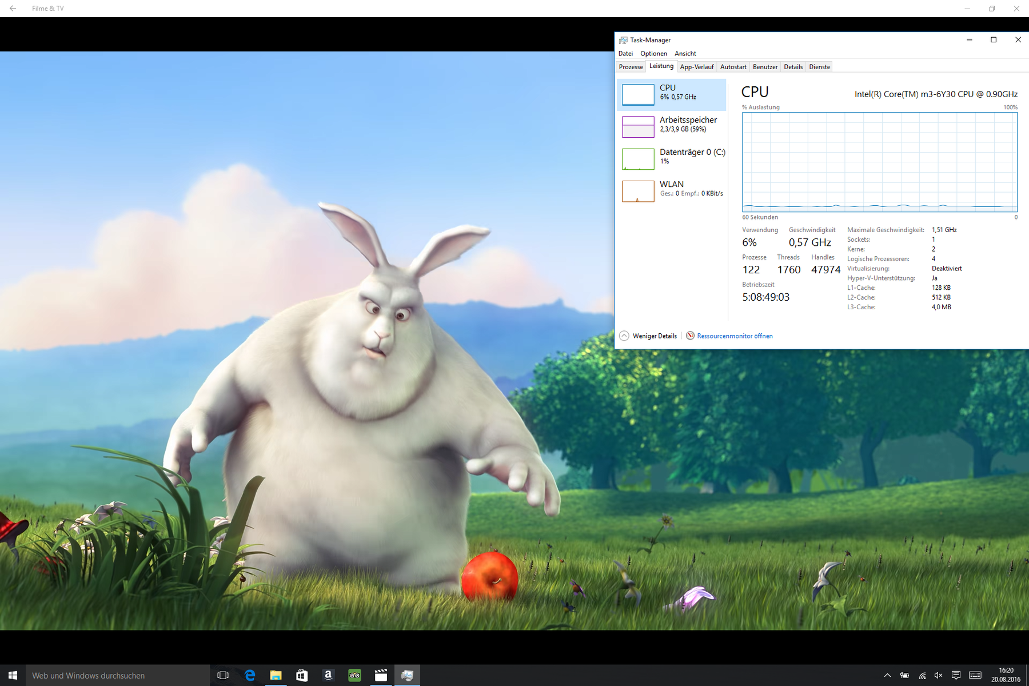The height and width of the screenshot is (686, 1029).
Task: Switch to the App-Verlauf tab
Action: (x=697, y=67)
